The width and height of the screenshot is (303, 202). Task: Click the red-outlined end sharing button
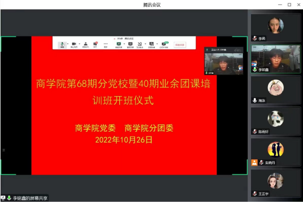coord(180,45)
